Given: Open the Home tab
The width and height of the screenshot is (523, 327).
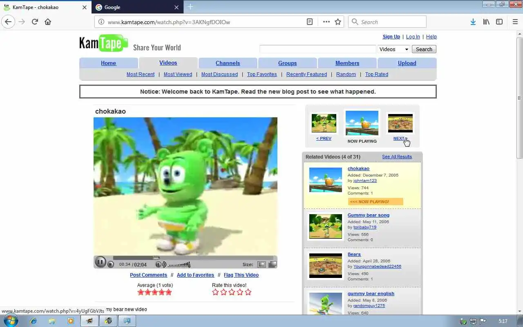Looking at the screenshot, I should [108, 63].
